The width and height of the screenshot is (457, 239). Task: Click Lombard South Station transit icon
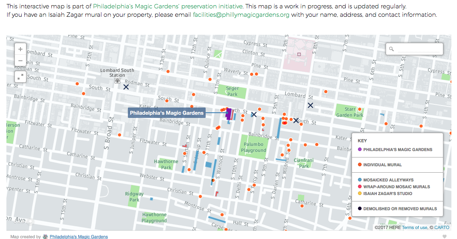pos(117,81)
